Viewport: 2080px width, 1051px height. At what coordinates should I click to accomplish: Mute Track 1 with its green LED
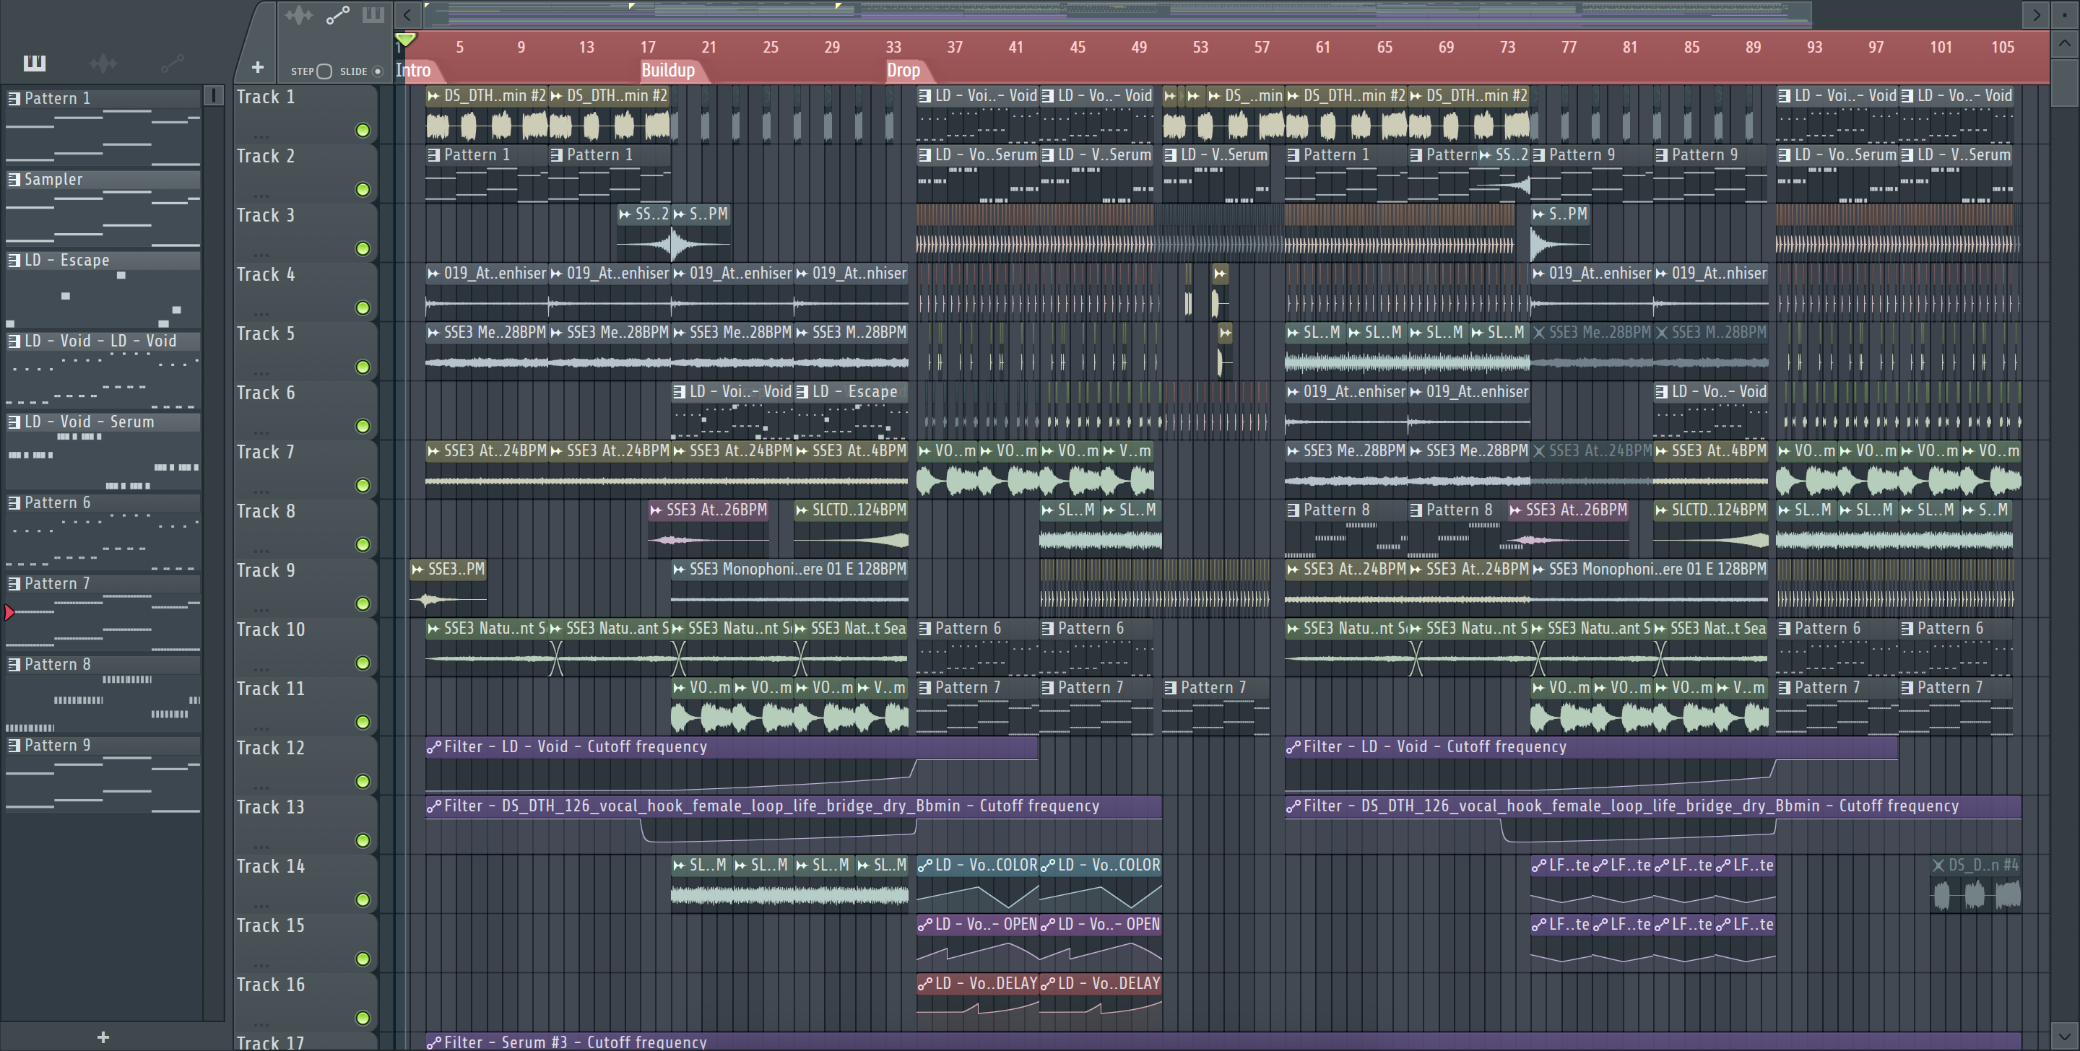[363, 130]
